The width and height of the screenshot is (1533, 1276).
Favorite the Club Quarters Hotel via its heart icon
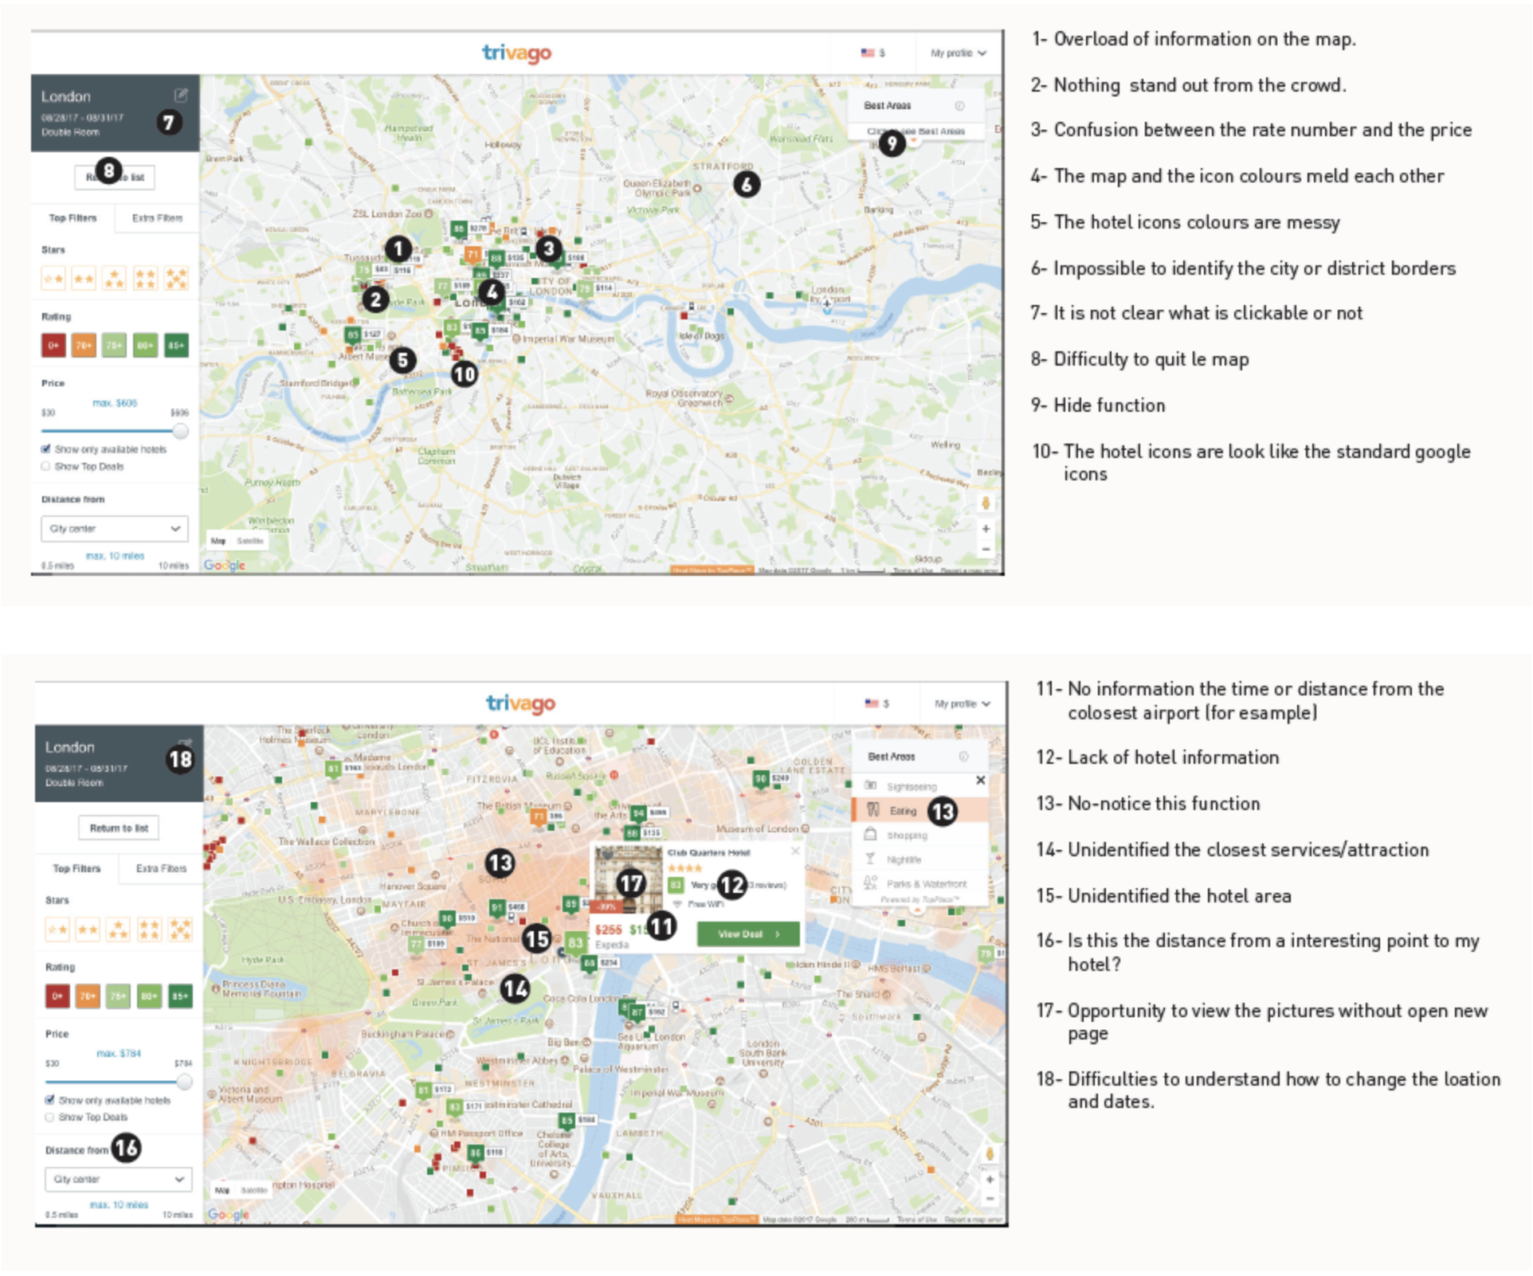(607, 855)
